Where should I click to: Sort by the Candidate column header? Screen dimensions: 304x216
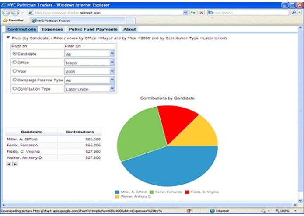[x=31, y=132]
